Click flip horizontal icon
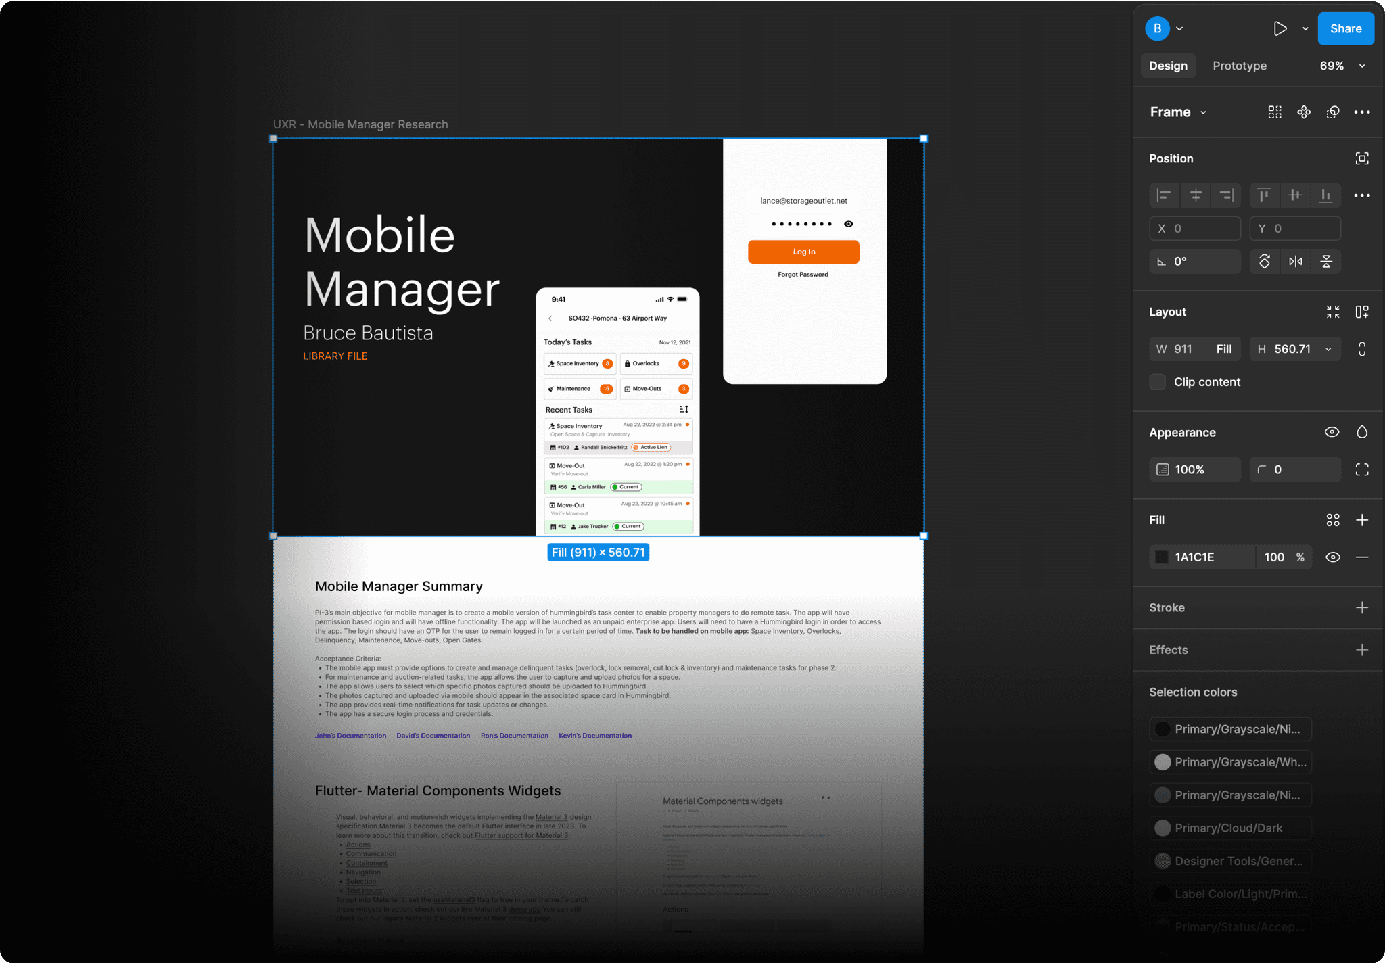Screen dimensions: 1385x963 click(1295, 262)
